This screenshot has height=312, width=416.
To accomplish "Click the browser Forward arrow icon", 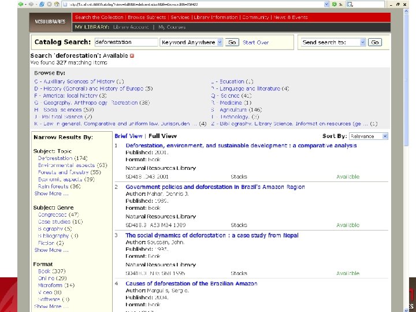I will coord(31,4).
